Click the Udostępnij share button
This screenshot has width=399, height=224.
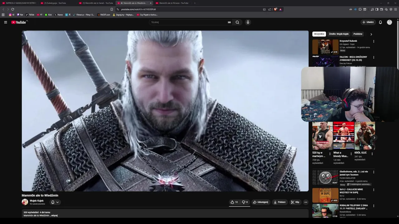point(261,202)
